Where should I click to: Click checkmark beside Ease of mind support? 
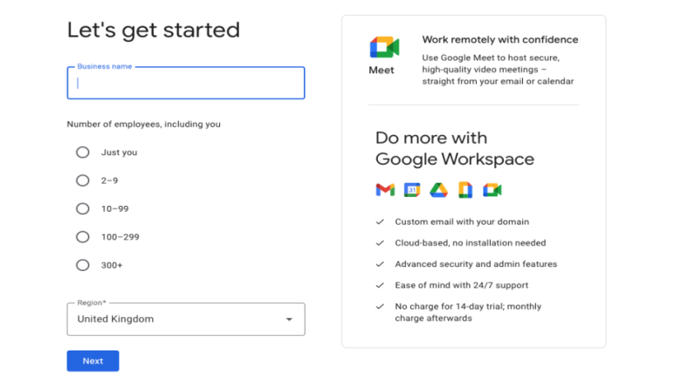pos(380,285)
